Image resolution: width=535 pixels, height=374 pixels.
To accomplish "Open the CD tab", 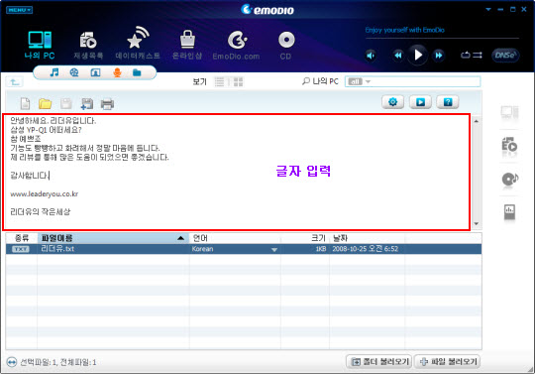I will [x=286, y=46].
